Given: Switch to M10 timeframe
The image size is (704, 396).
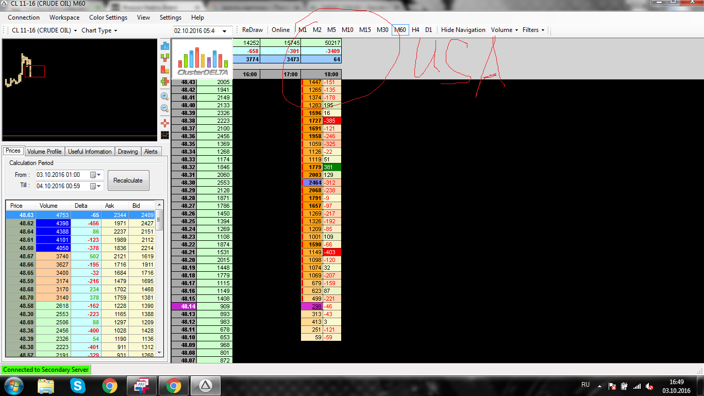Looking at the screenshot, I should (x=347, y=30).
